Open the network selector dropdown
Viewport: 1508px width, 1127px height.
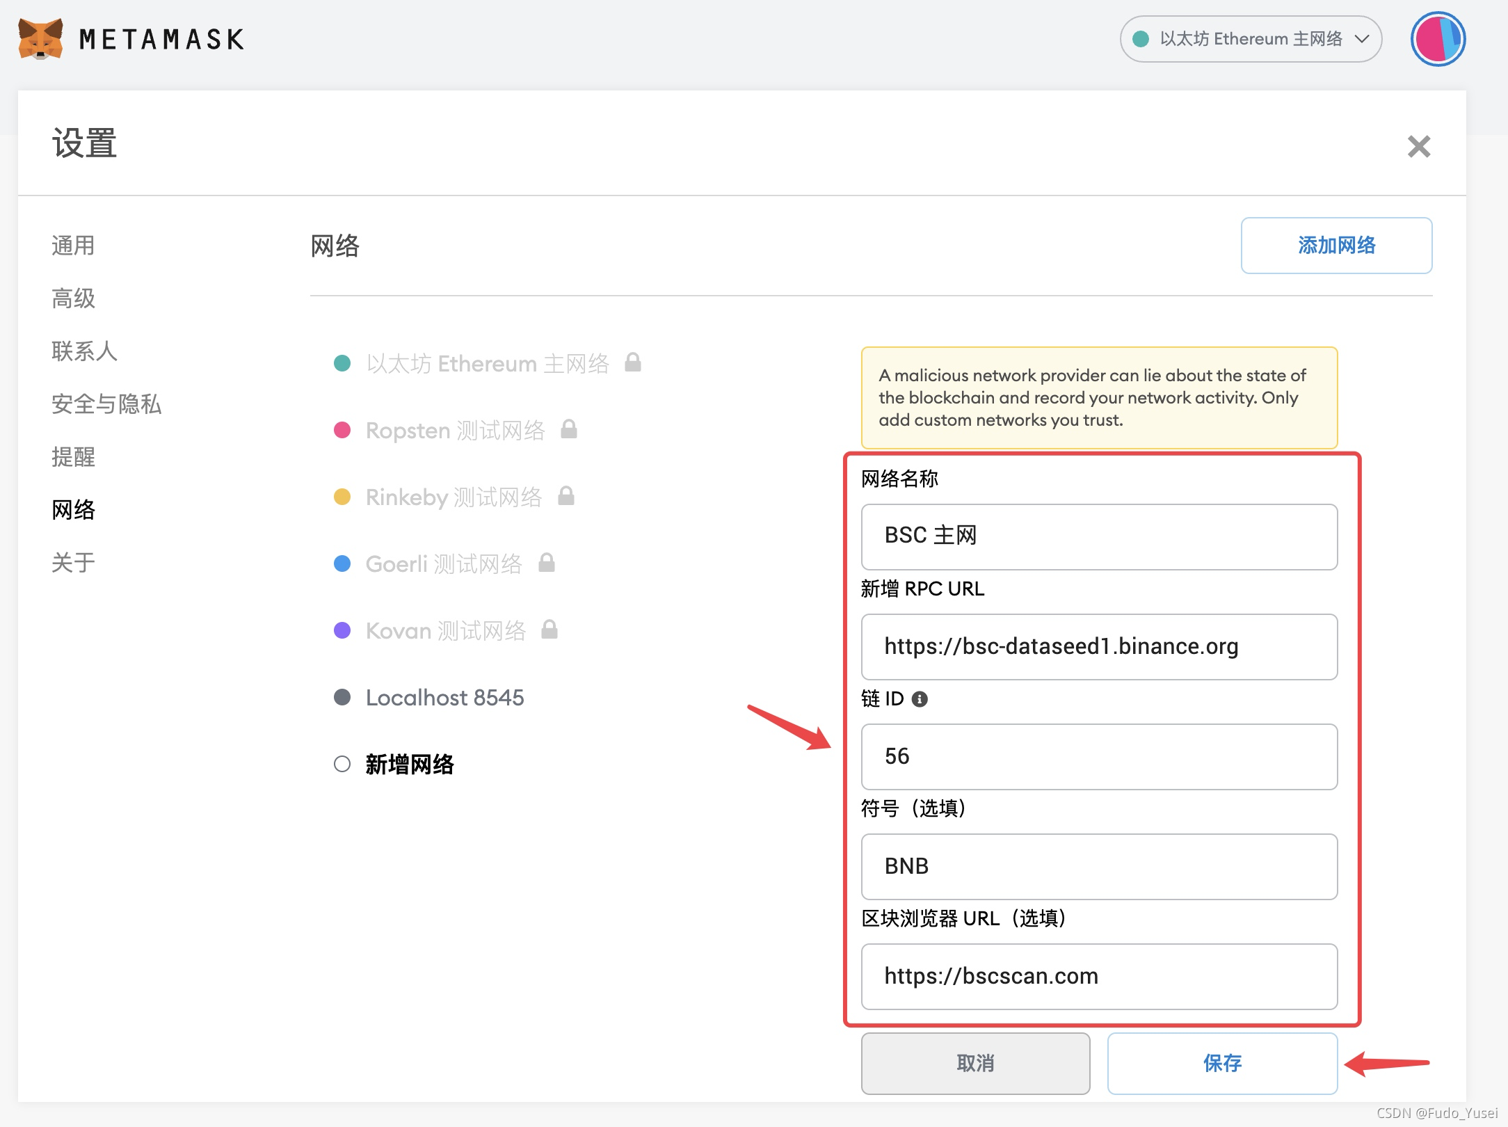pos(1251,39)
